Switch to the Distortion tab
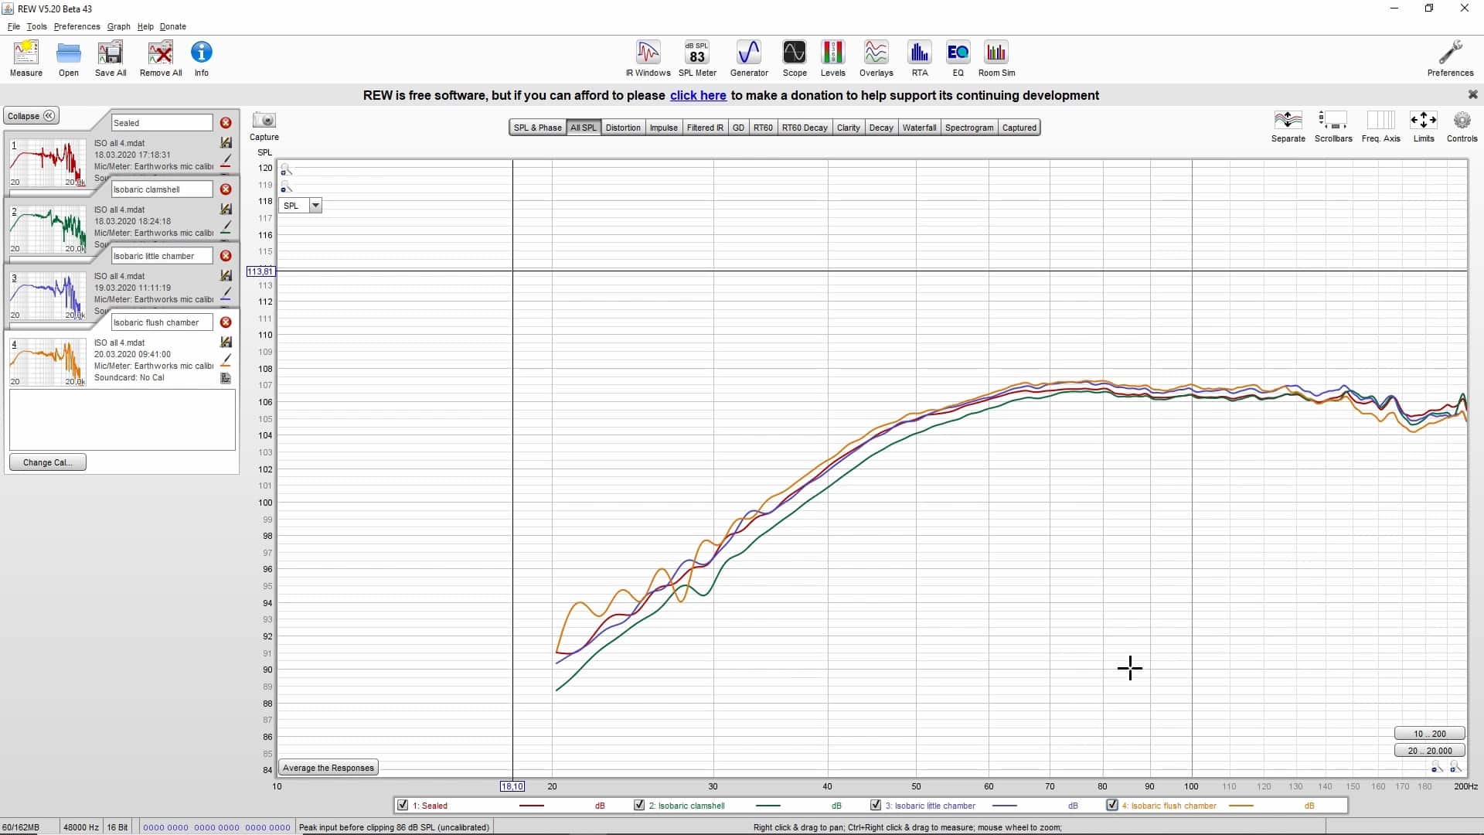This screenshot has height=835, width=1484. [x=622, y=128]
